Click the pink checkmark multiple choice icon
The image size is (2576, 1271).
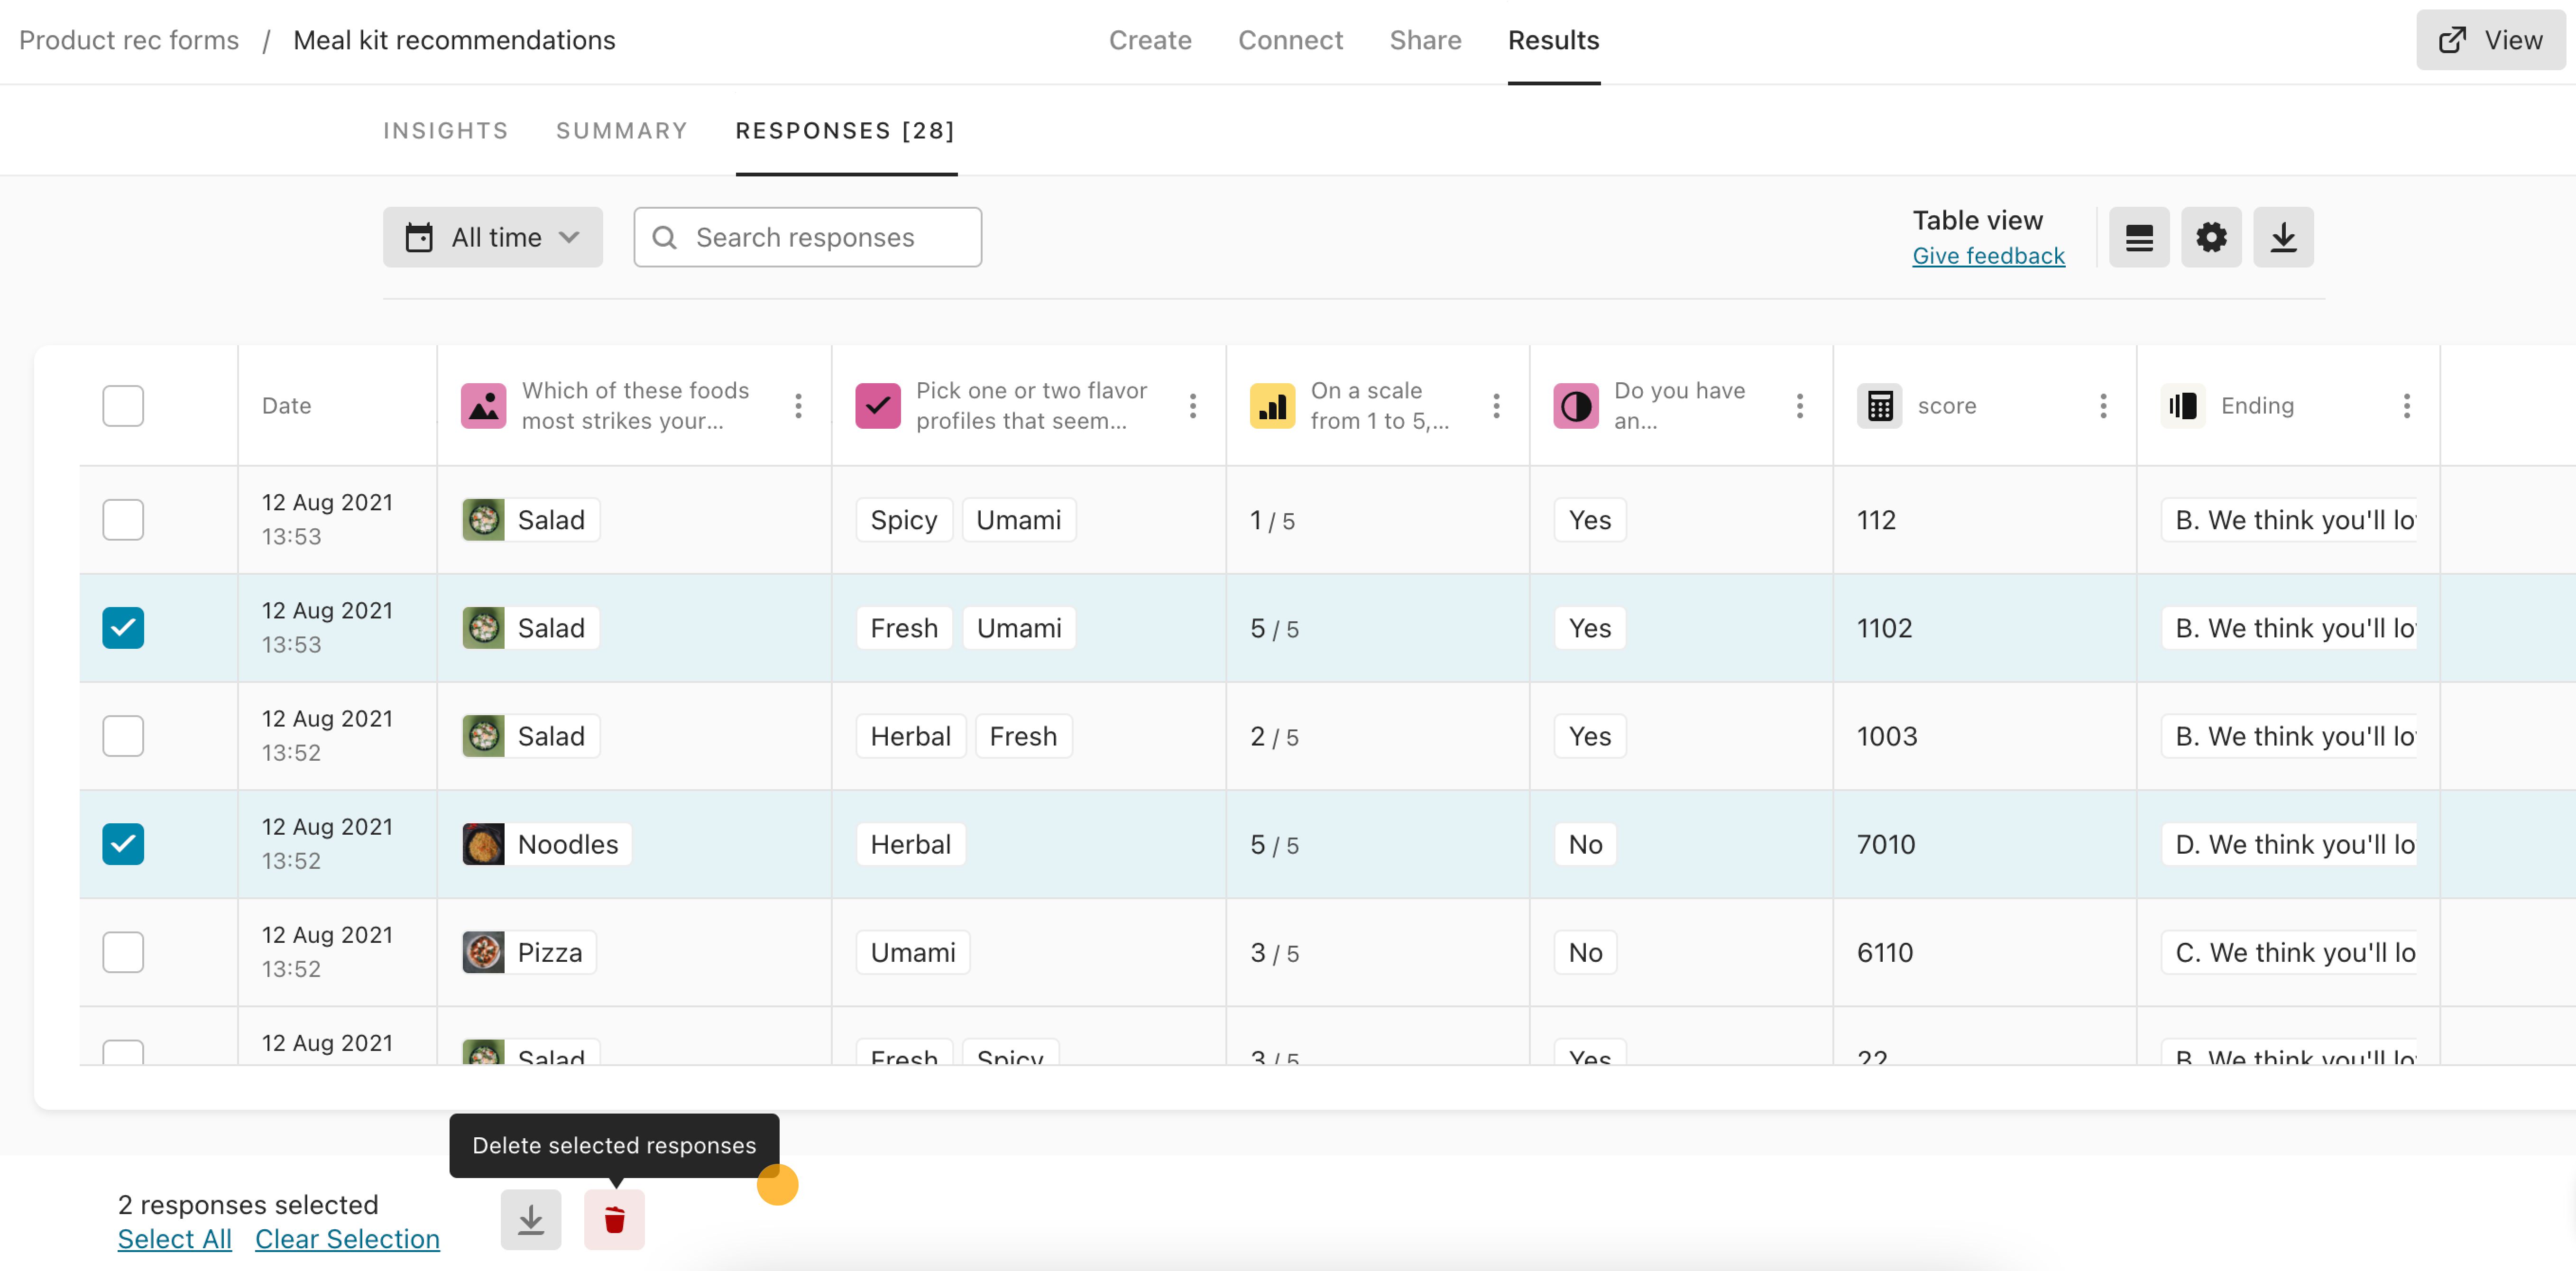point(878,405)
